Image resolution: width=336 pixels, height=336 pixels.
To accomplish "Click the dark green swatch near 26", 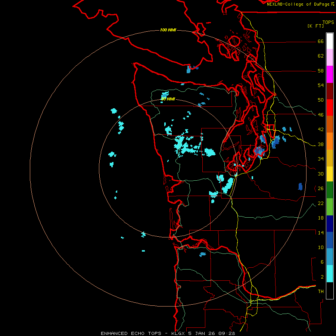I will click(x=330, y=190).
